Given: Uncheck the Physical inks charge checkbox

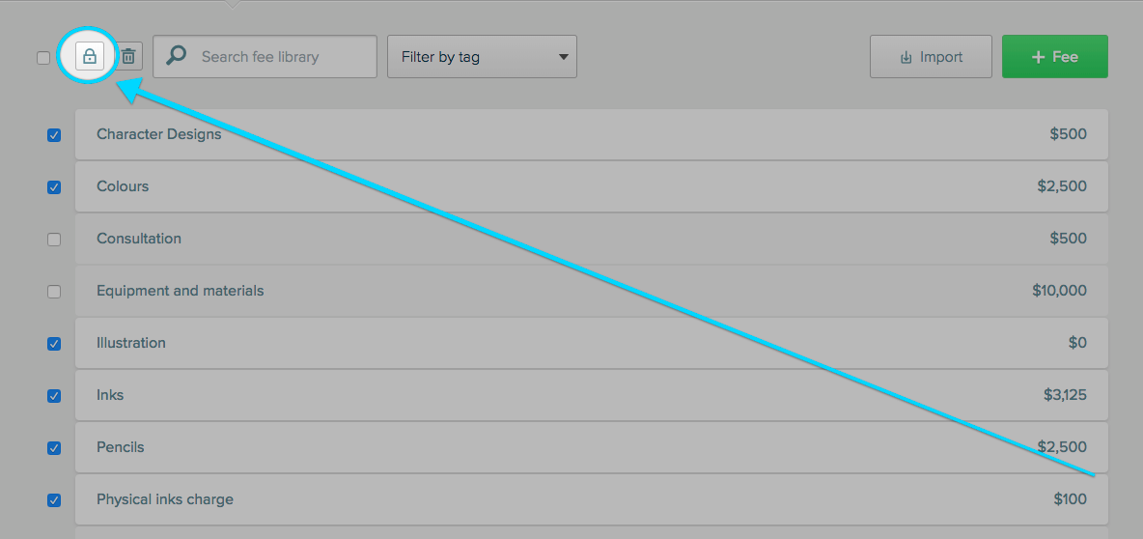Looking at the screenshot, I should click(54, 500).
